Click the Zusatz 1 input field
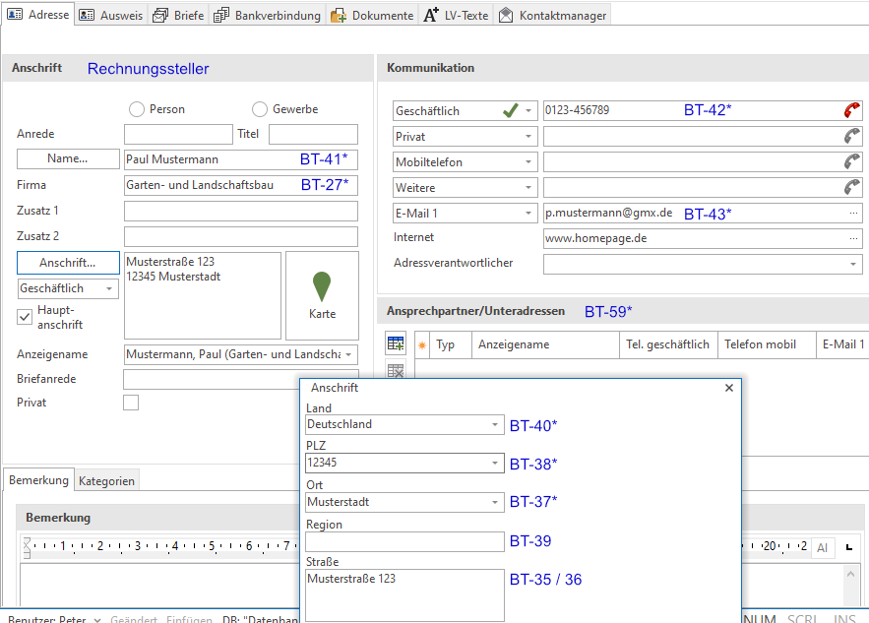The height and width of the screenshot is (623, 869). tap(241, 212)
